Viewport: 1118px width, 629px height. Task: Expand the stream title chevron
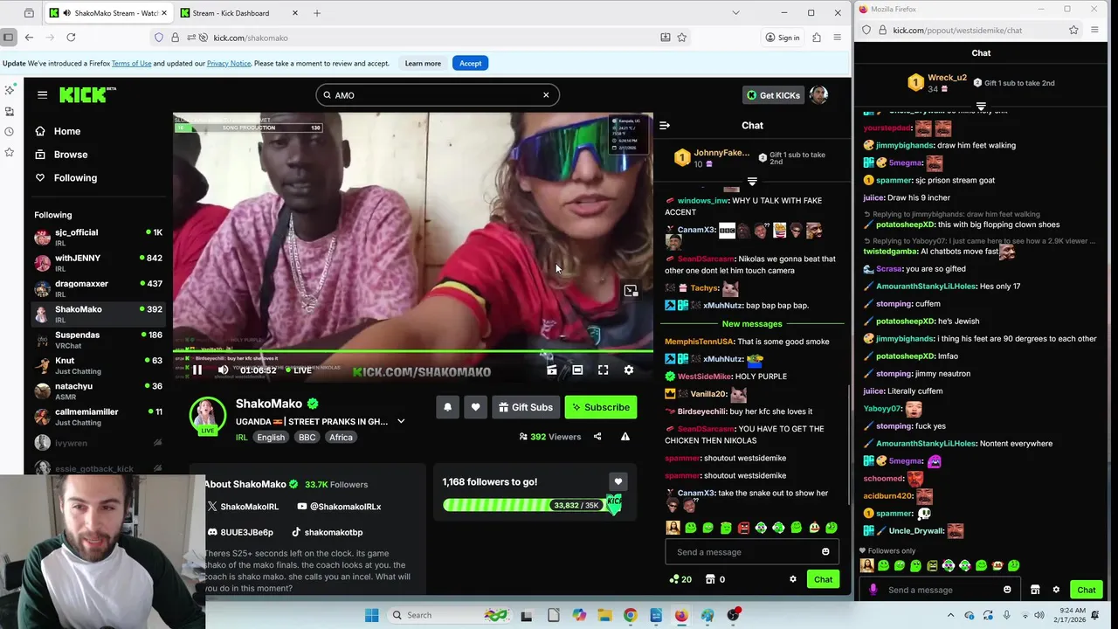(x=401, y=422)
